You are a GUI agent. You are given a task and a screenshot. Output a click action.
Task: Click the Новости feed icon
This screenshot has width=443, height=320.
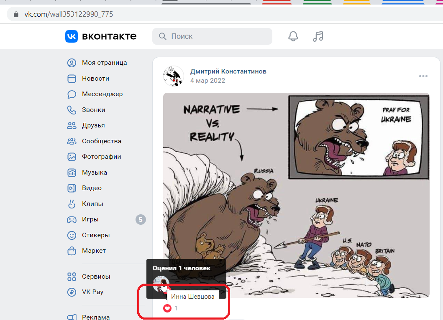72,79
